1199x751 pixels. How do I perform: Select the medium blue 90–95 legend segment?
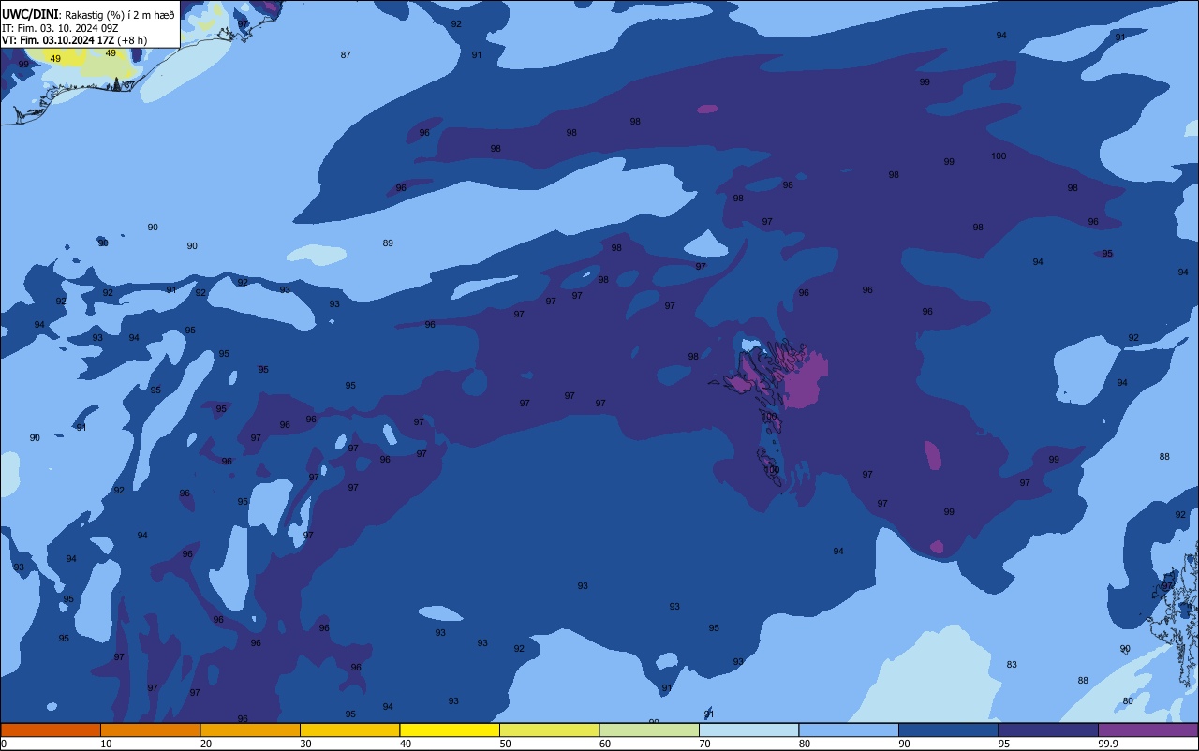point(948,729)
